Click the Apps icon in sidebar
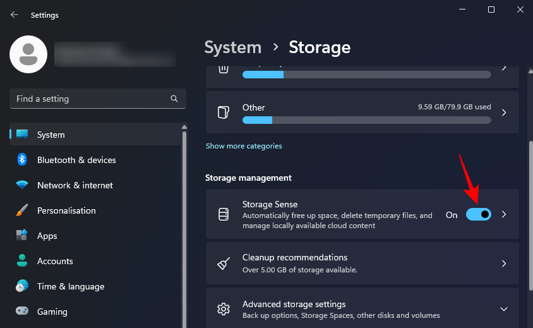 click(22, 236)
